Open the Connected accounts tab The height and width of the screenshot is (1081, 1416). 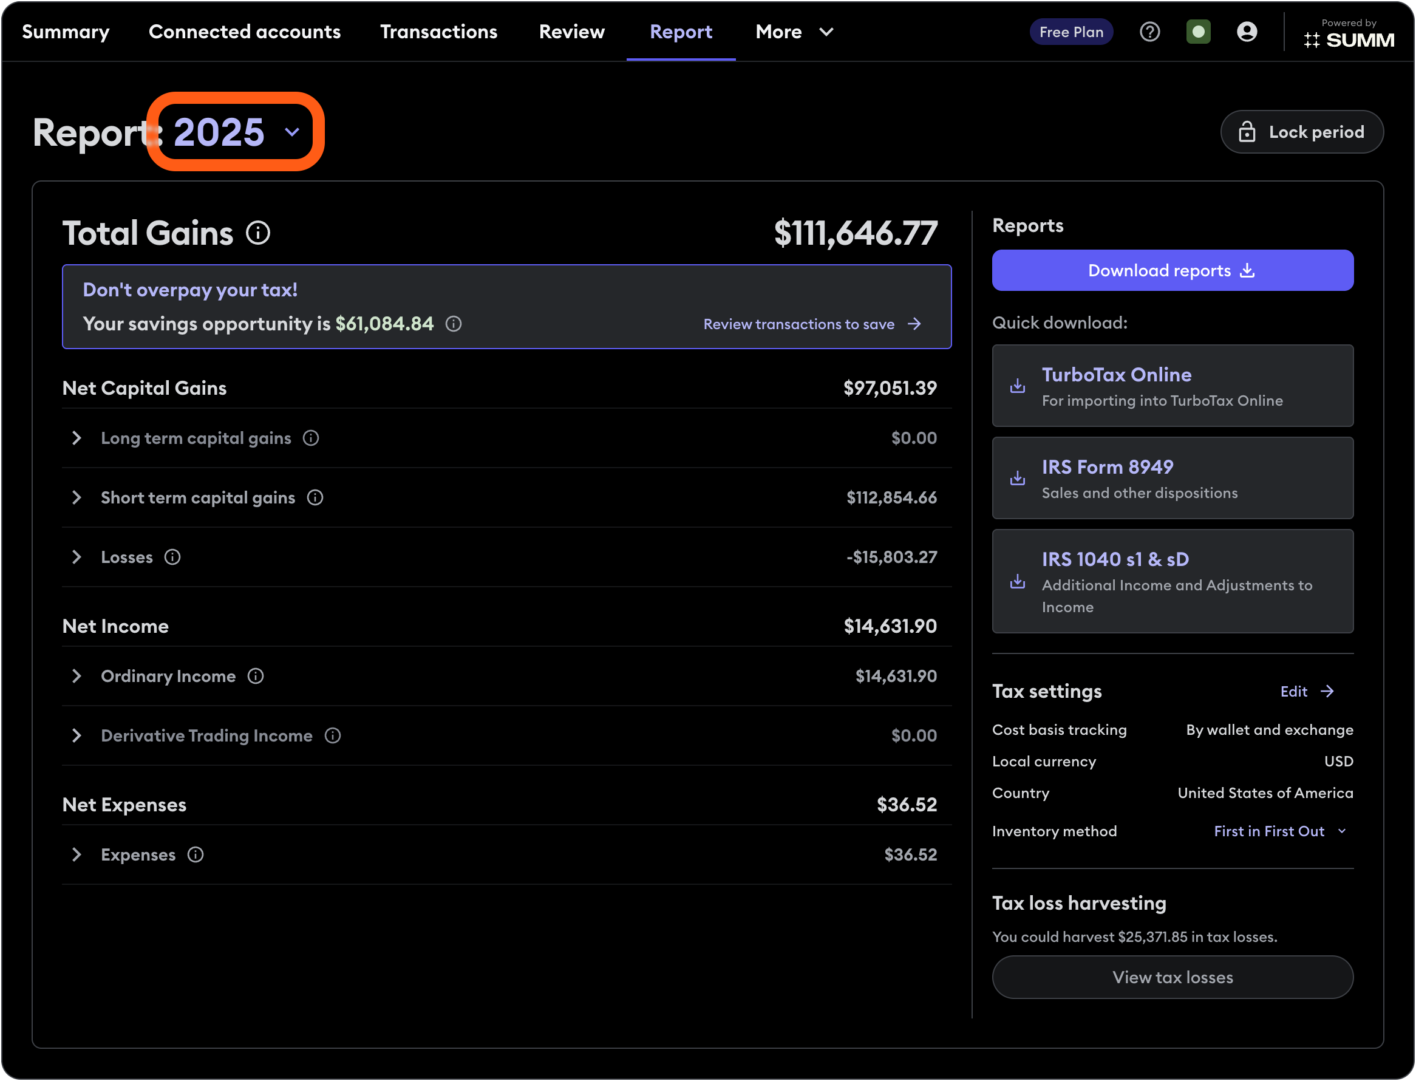pyautogui.click(x=245, y=32)
